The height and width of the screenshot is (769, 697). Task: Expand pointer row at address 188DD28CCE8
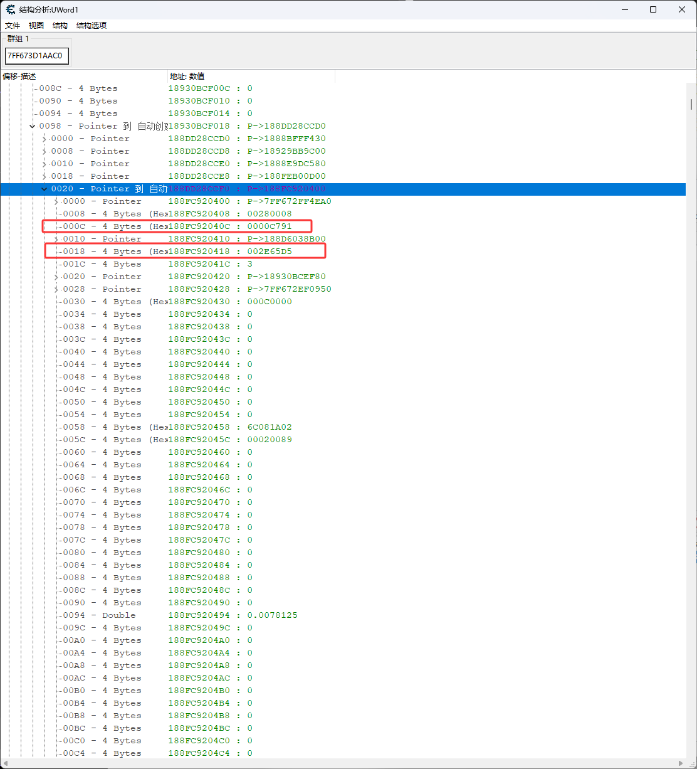click(x=44, y=176)
